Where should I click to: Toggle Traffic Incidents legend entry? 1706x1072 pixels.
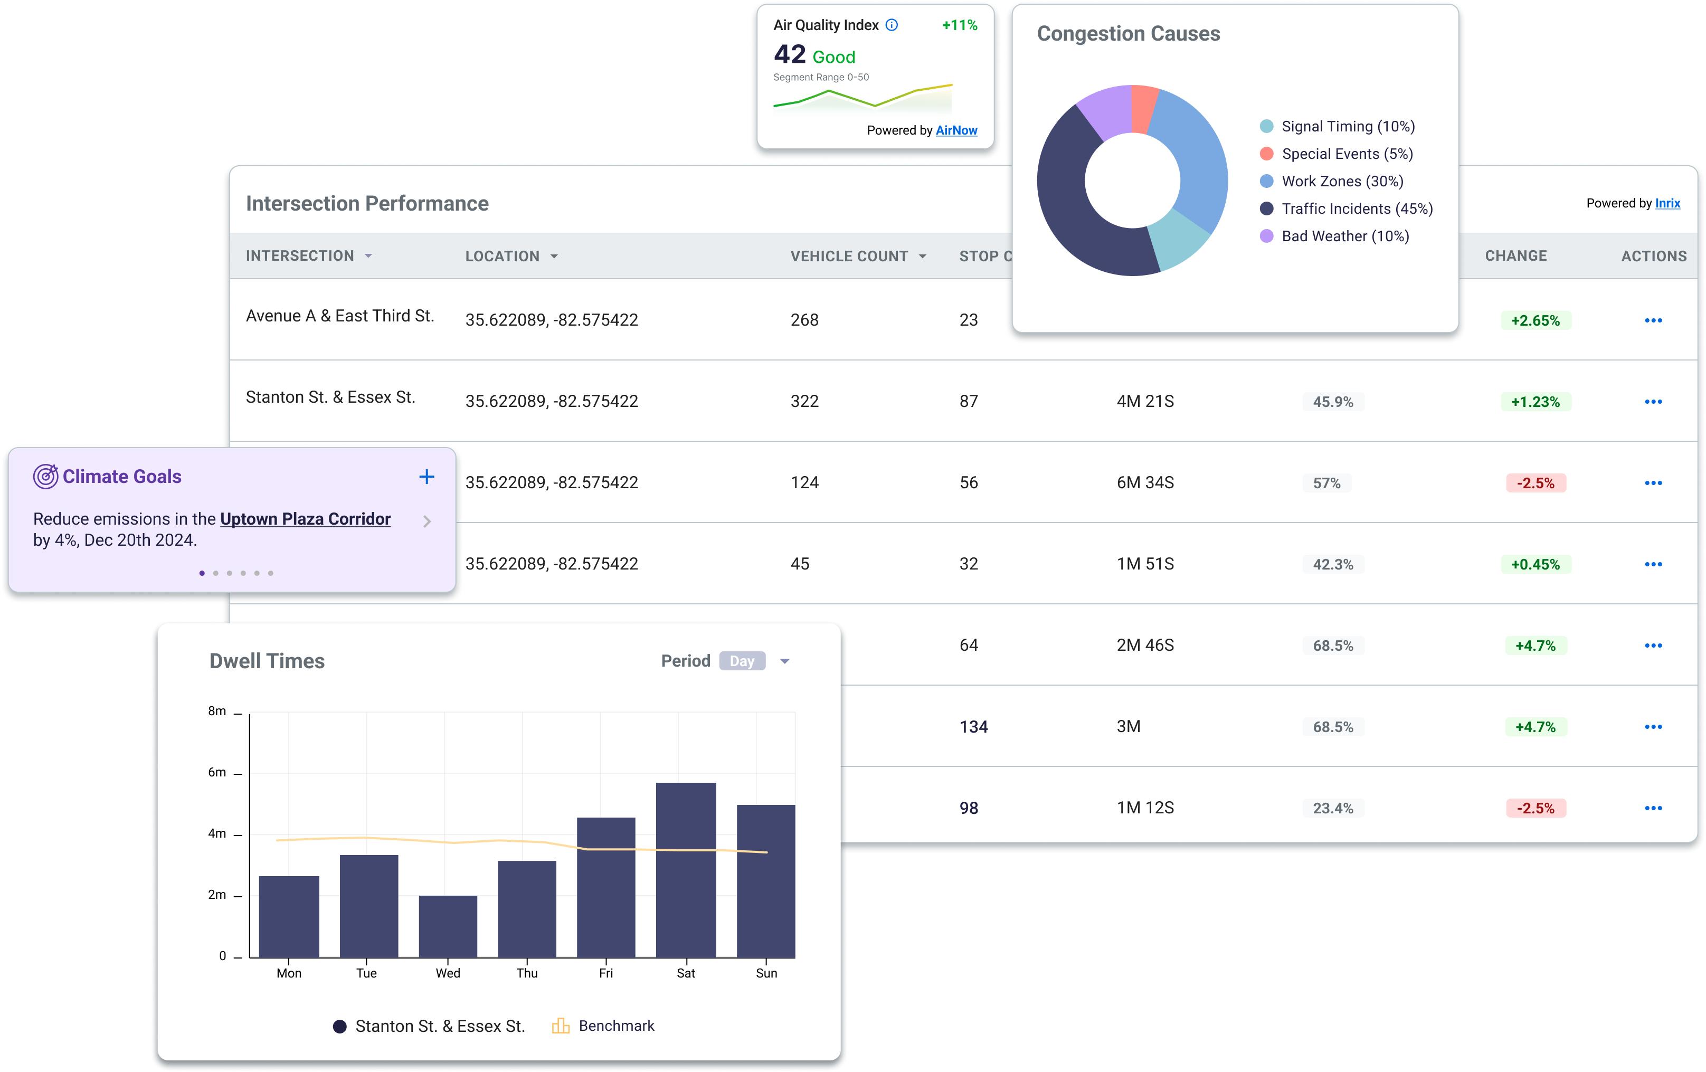(1356, 209)
